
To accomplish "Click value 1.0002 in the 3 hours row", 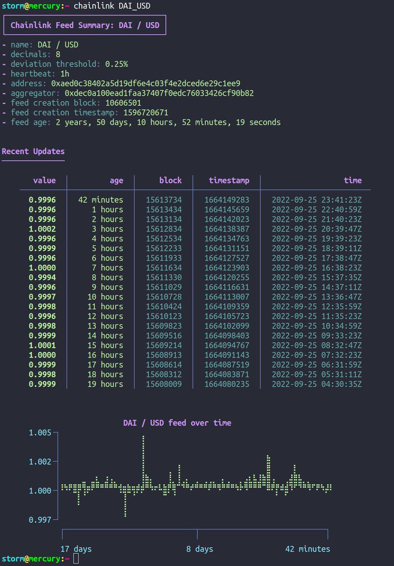I will point(42,229).
